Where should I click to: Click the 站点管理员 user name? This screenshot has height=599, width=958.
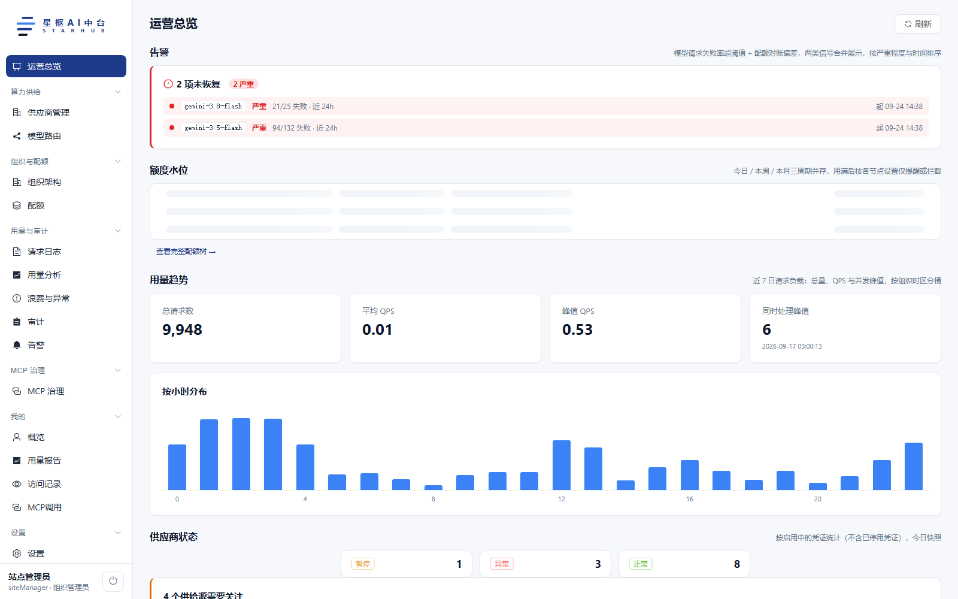29,577
